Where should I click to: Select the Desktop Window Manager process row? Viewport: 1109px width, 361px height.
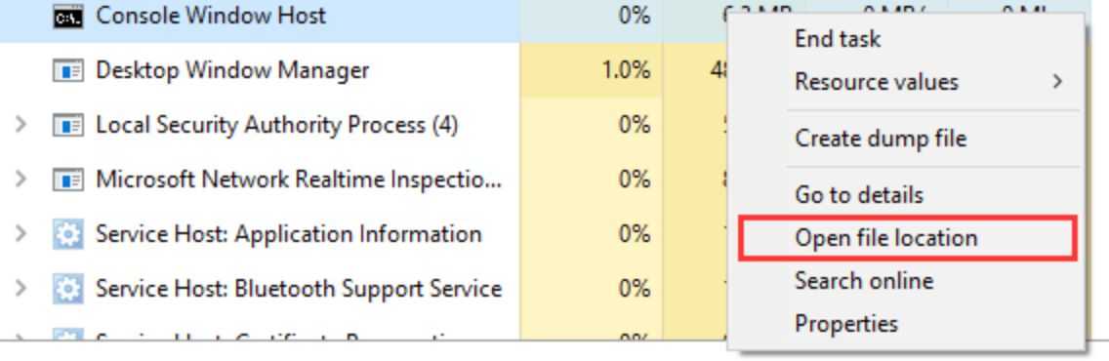pos(366,70)
